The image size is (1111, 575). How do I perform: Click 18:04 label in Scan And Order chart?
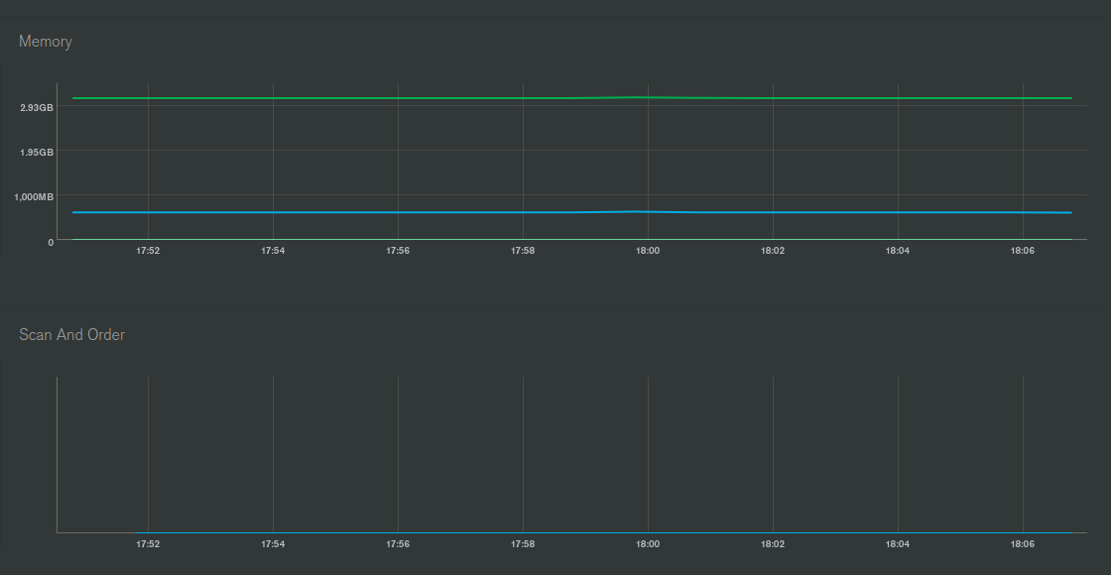tap(898, 544)
